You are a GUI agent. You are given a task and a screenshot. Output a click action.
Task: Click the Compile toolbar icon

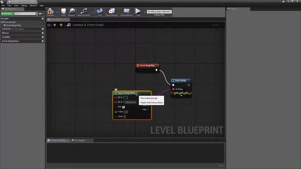click(x=50, y=12)
